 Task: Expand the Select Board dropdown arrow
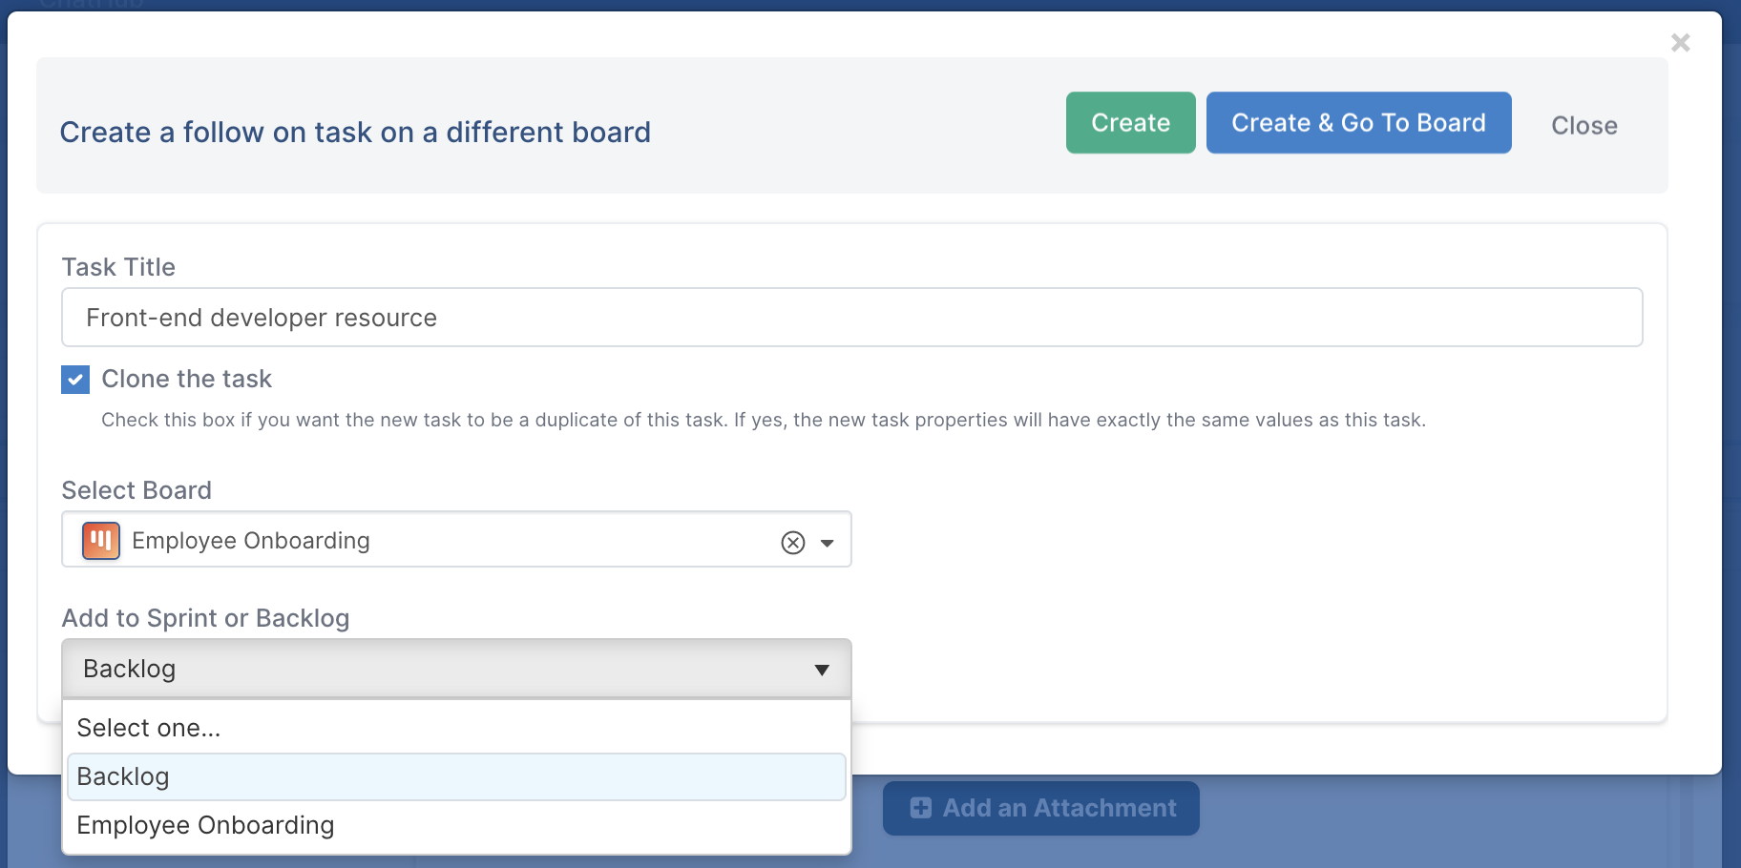[828, 543]
